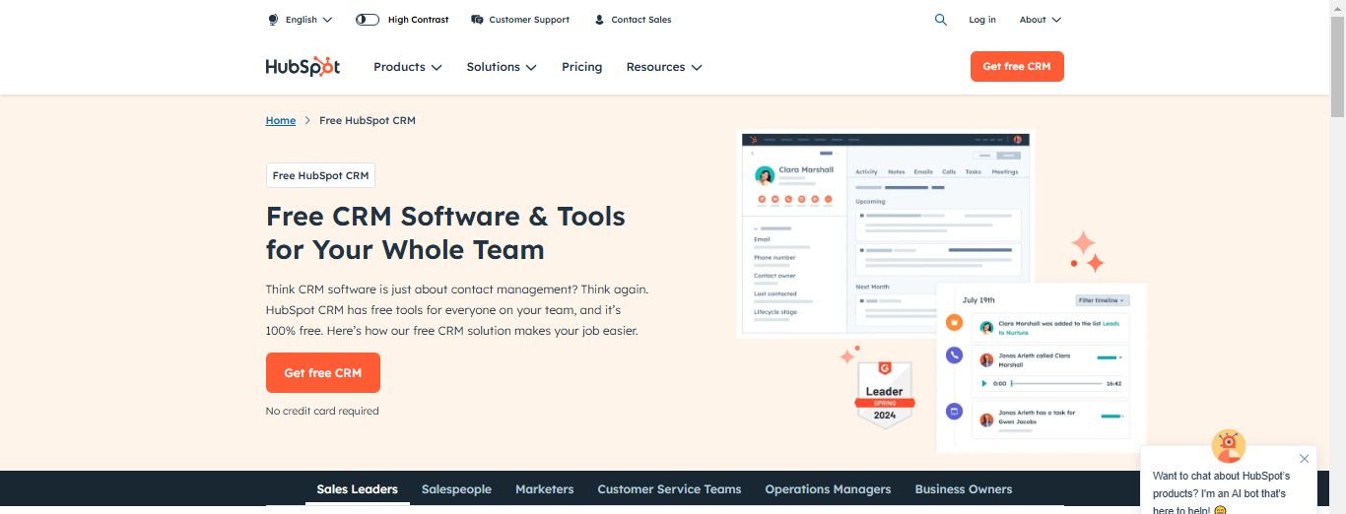Image resolution: width=1346 pixels, height=514 pixels.
Task: Select the Salespeople tab
Action: [x=456, y=489]
